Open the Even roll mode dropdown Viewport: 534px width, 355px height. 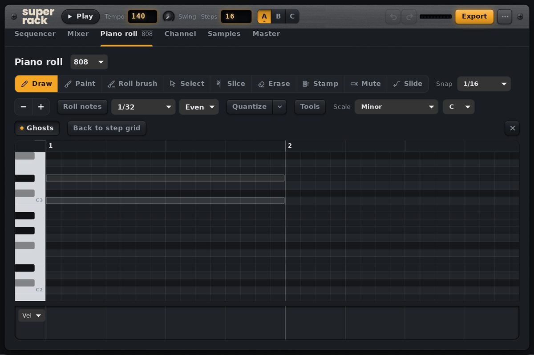(199, 107)
